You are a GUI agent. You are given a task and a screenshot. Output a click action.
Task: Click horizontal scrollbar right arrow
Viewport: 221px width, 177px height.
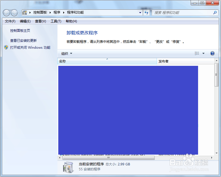(x=212, y=158)
